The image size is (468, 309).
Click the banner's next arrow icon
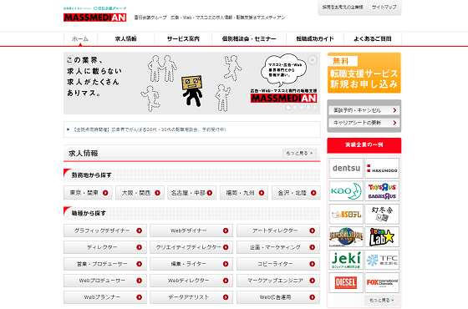tap(313, 60)
